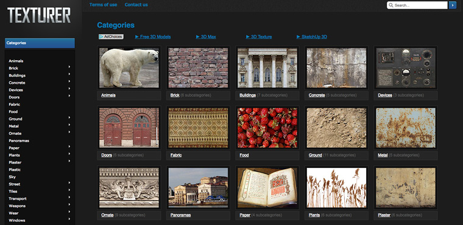Open the red arched Doors thumbnail

click(129, 127)
